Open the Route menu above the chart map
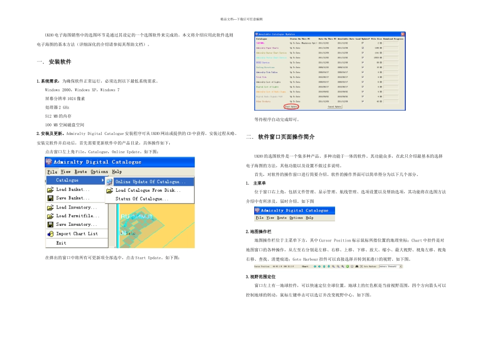Image resolution: width=483 pixels, height=341 pixels. [x=81, y=172]
